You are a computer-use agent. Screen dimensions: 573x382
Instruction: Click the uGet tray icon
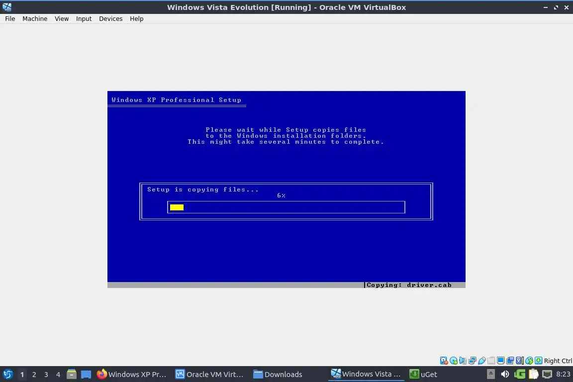[x=520, y=375]
